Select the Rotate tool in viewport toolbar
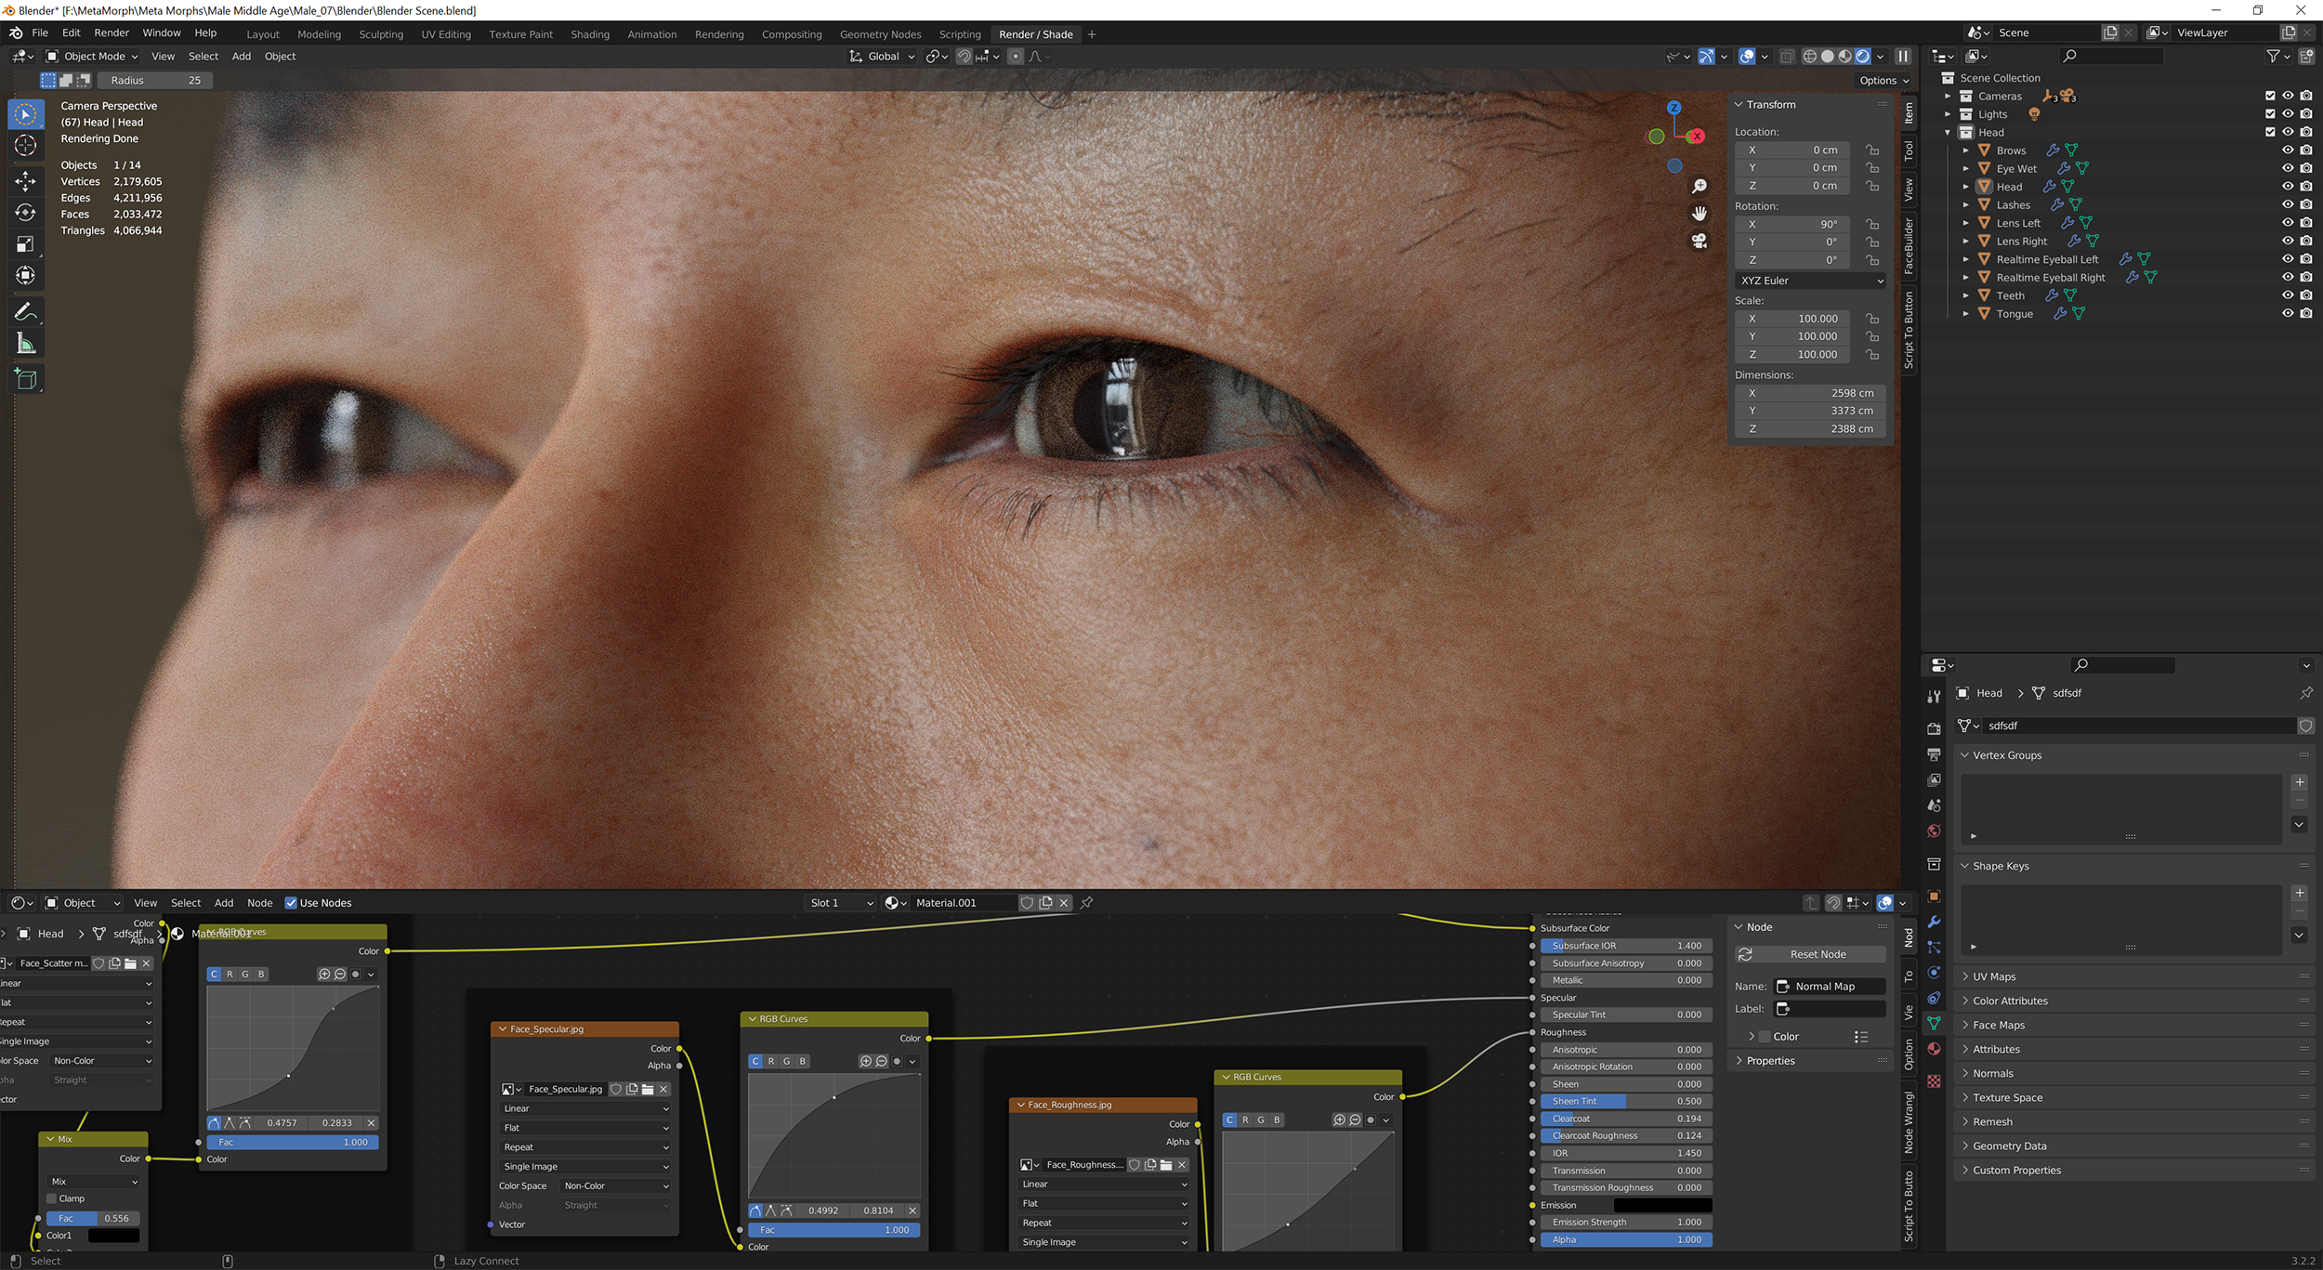The width and height of the screenshot is (2323, 1270). pyautogui.click(x=26, y=213)
